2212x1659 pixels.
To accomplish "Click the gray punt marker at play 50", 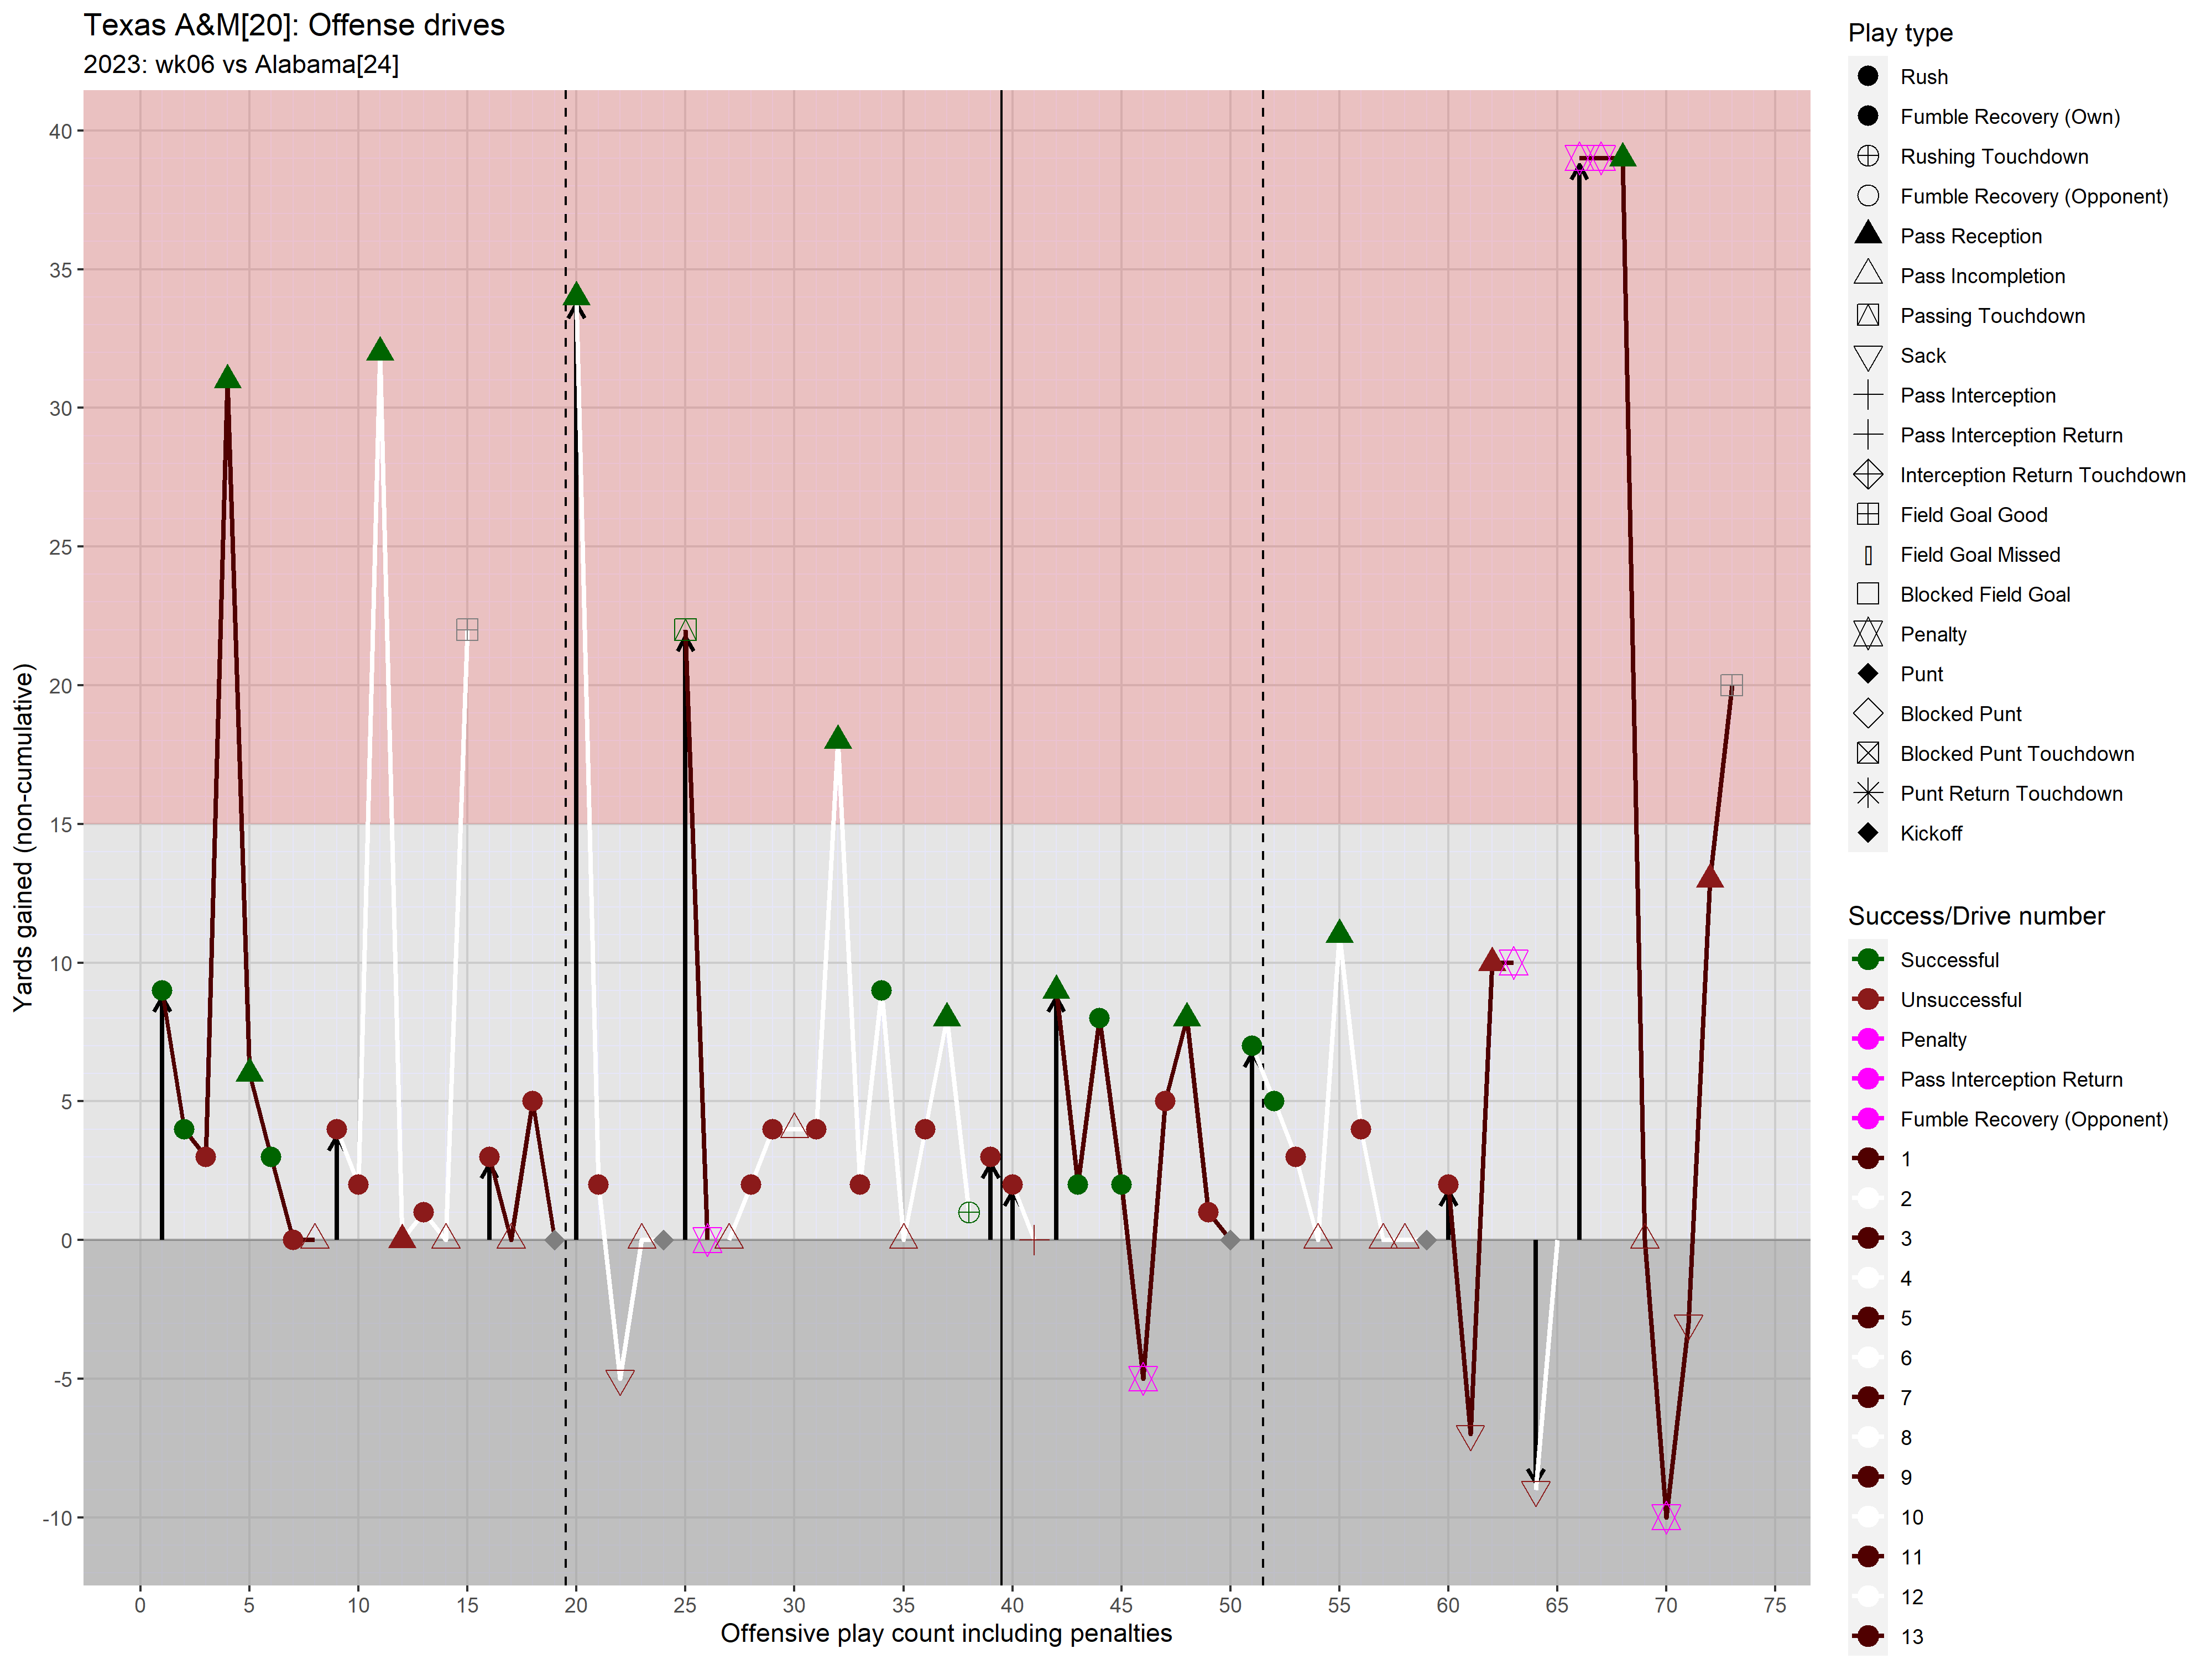I will 1231,1240.
